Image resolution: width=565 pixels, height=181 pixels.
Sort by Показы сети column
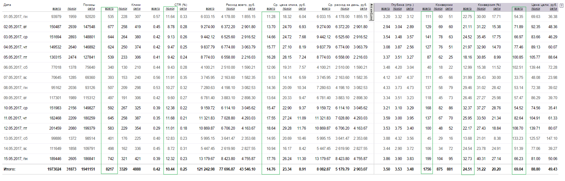91,9
